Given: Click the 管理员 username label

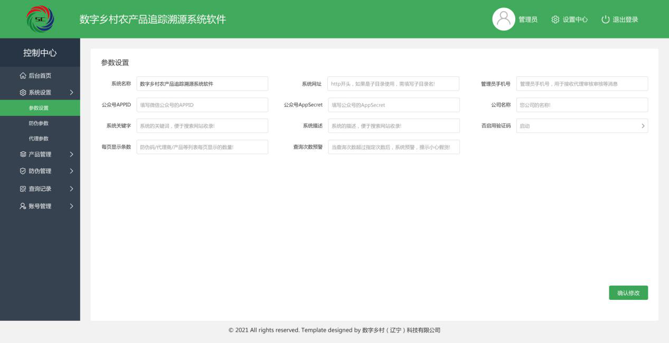Looking at the screenshot, I should point(528,19).
